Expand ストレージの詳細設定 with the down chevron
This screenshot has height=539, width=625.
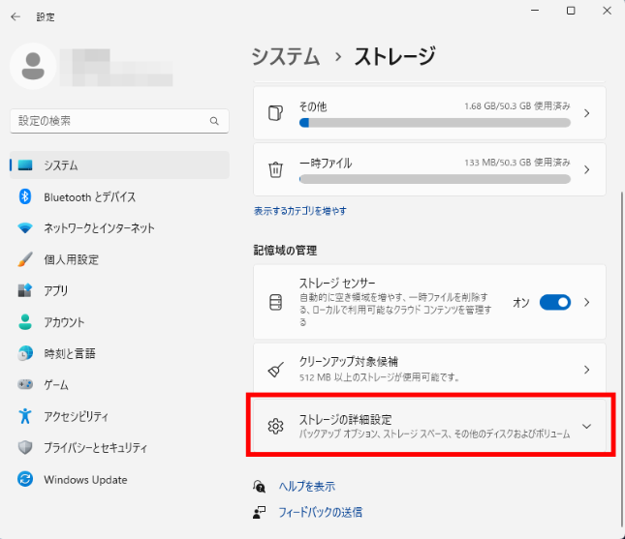click(x=586, y=427)
